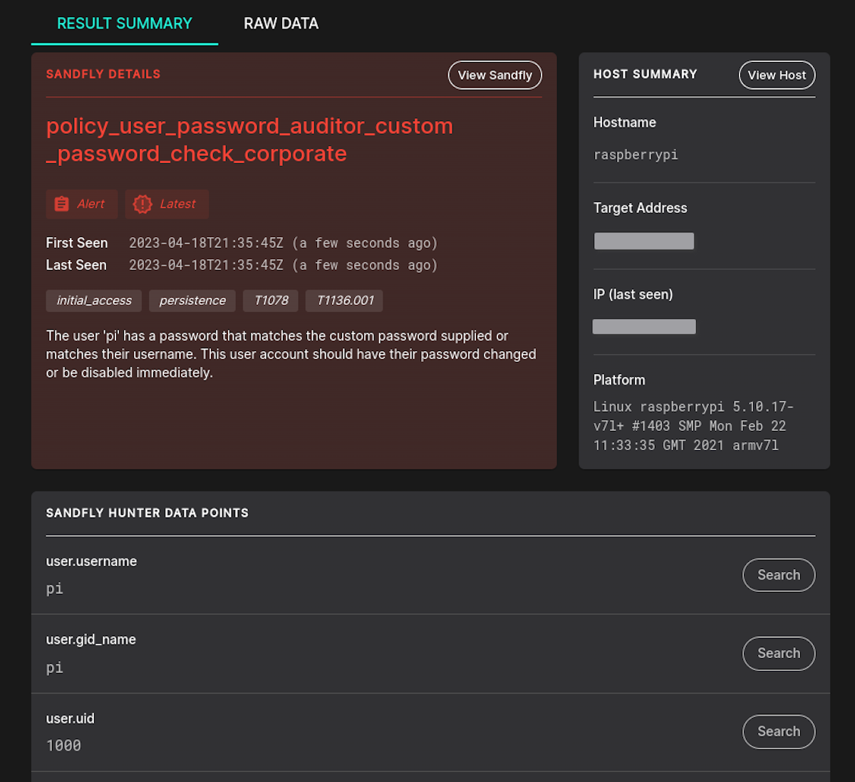This screenshot has height=782, width=855.
Task: Select the T1078 MITRE technique tag
Action: tap(270, 300)
